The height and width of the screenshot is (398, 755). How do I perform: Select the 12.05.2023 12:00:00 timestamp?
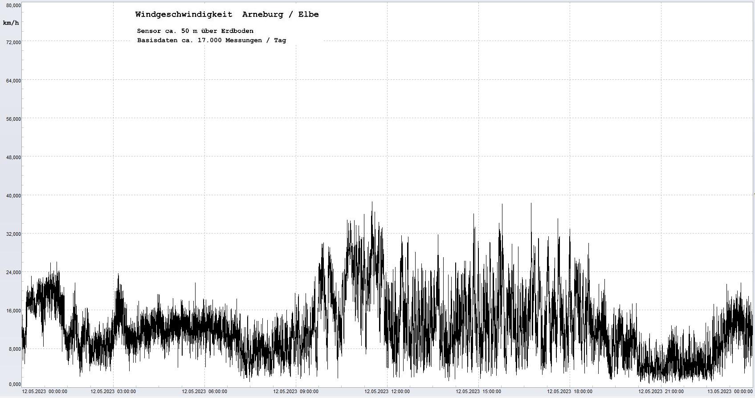[387, 392]
